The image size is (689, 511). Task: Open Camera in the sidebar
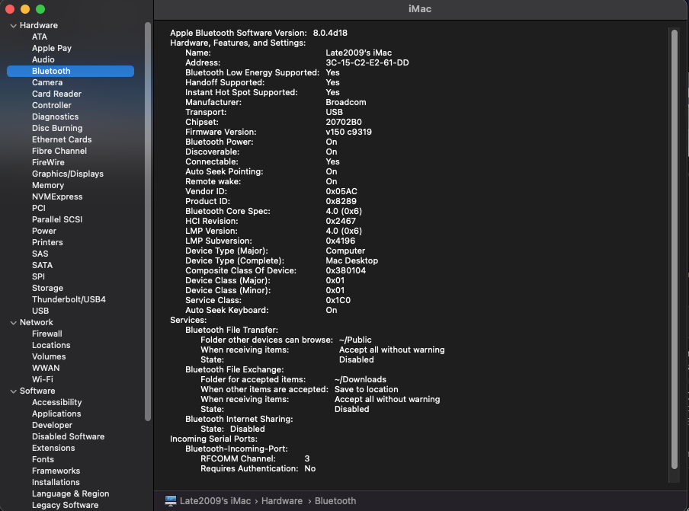(47, 82)
